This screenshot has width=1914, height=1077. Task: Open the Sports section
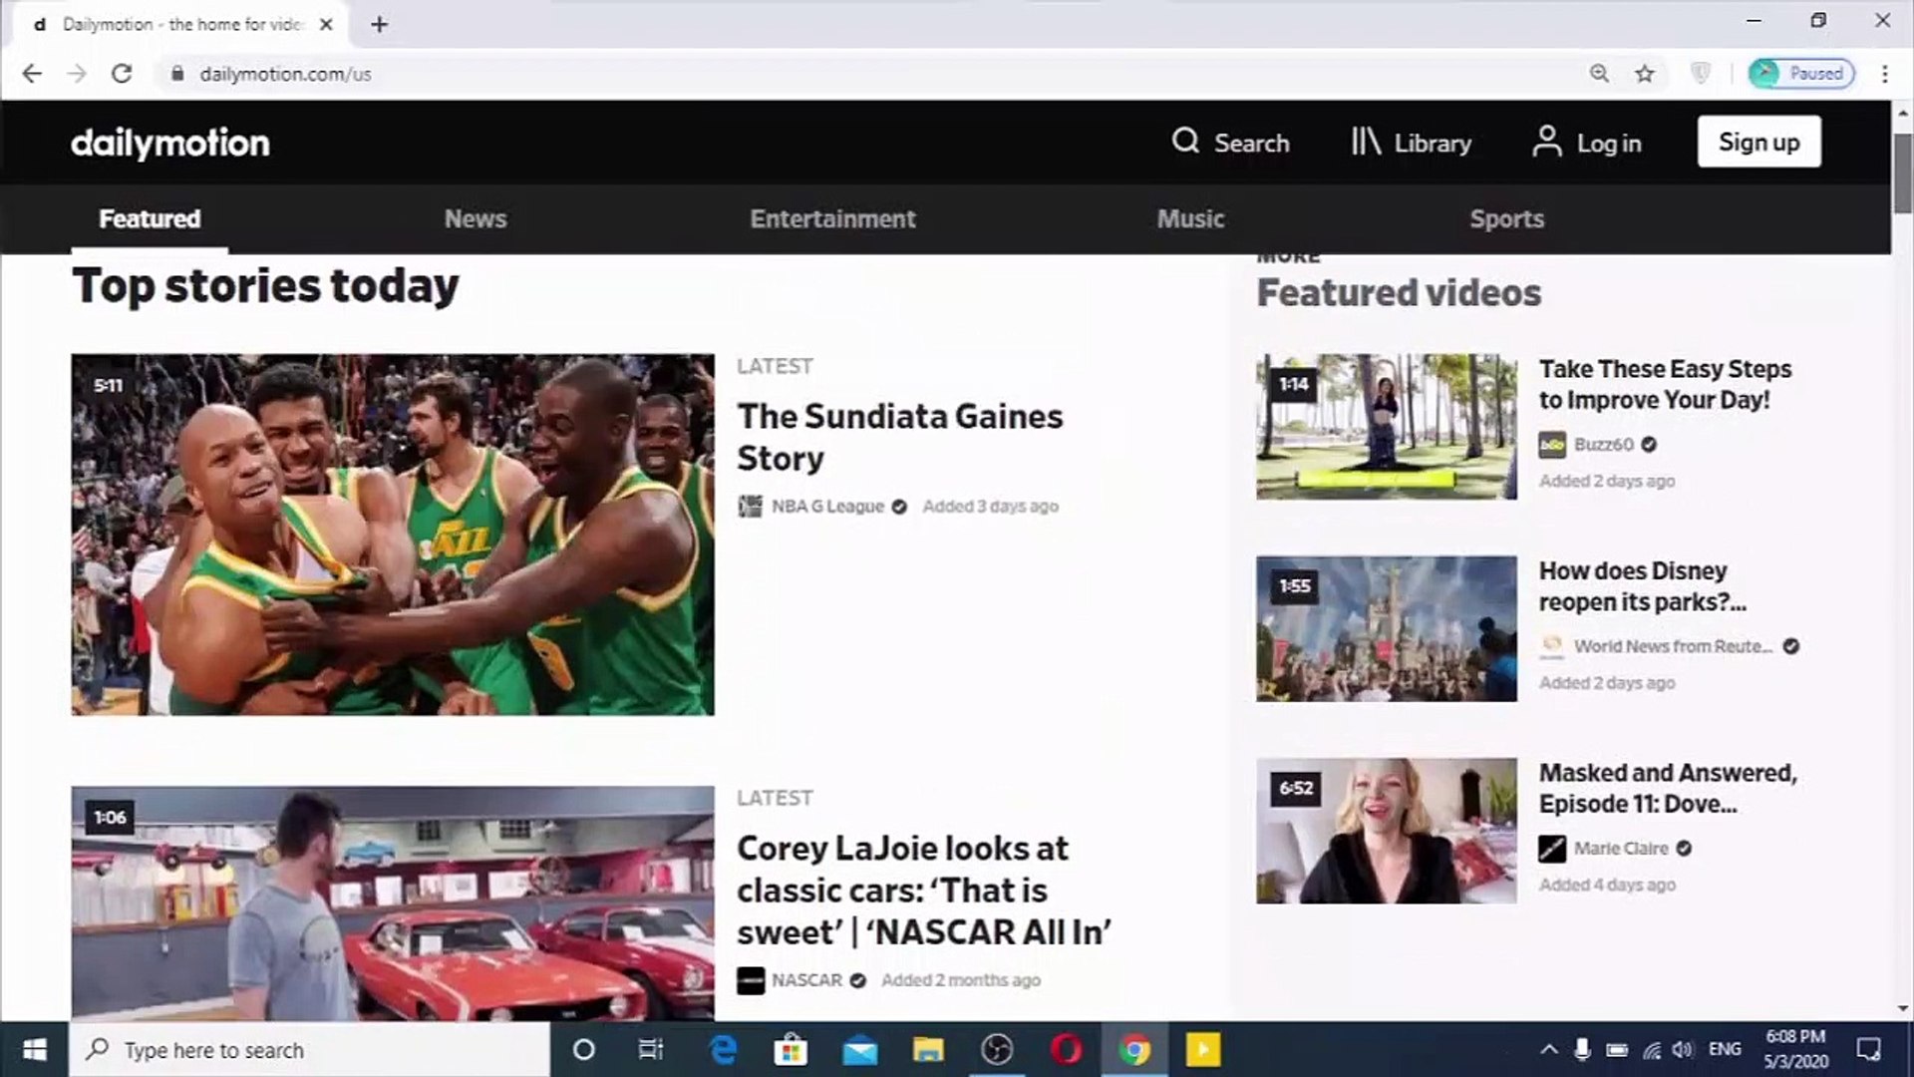coord(1506,218)
